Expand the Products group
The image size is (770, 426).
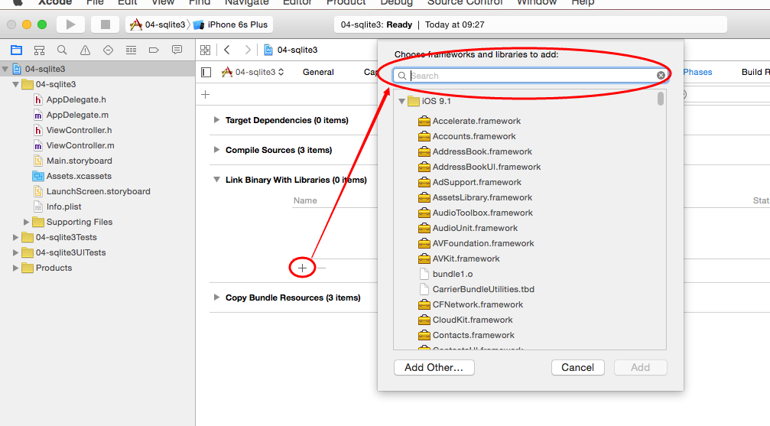pyautogui.click(x=16, y=268)
